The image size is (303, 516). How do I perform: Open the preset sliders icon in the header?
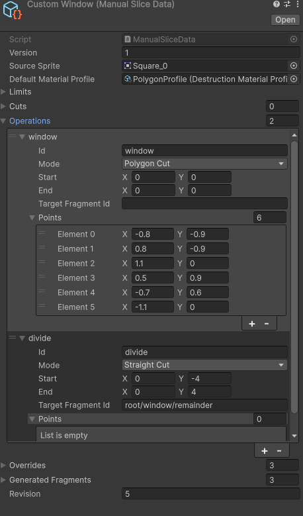(x=287, y=4)
